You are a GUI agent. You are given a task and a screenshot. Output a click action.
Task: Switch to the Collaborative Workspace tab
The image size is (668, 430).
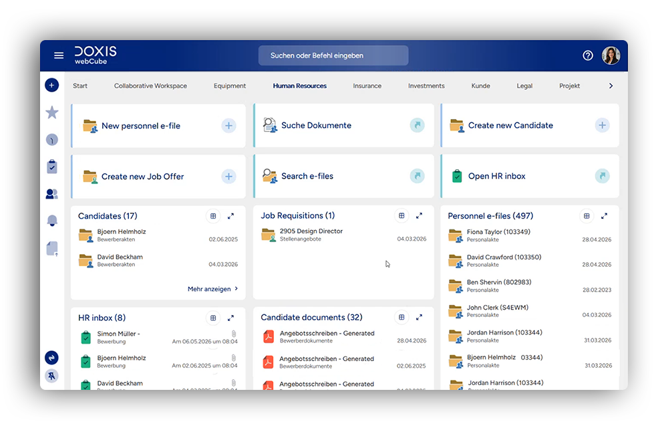click(150, 86)
